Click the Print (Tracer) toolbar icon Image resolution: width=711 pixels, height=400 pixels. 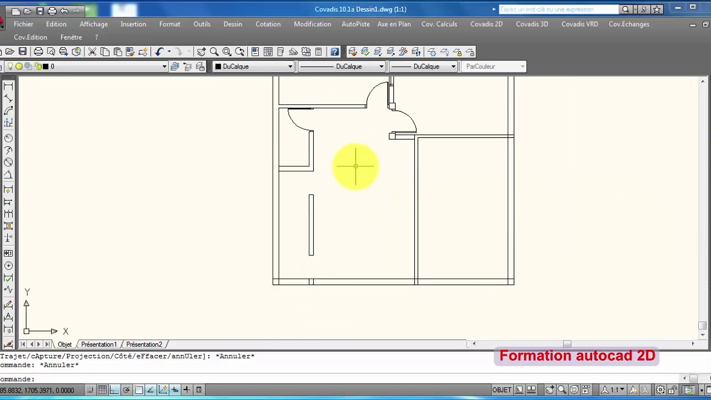tap(38, 52)
